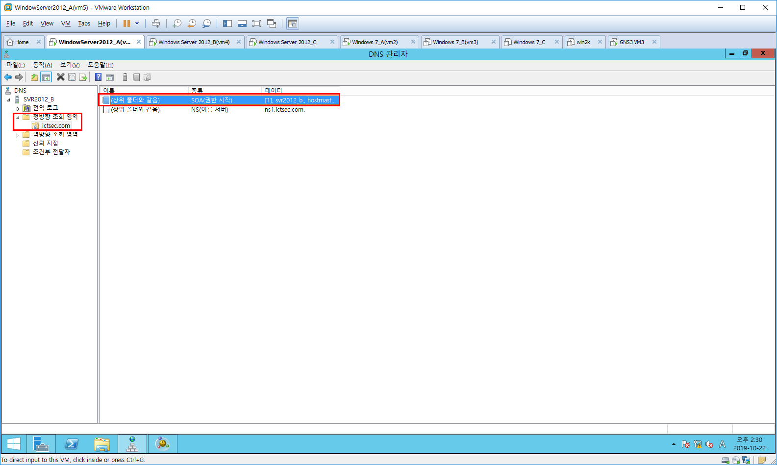Open Help question mark icon
777x465 pixels.
coord(99,77)
